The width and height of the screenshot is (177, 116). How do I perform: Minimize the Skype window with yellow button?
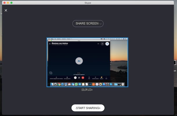click(x=8, y=3)
